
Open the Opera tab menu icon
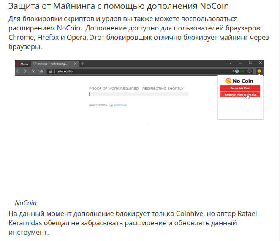click(x=231, y=63)
